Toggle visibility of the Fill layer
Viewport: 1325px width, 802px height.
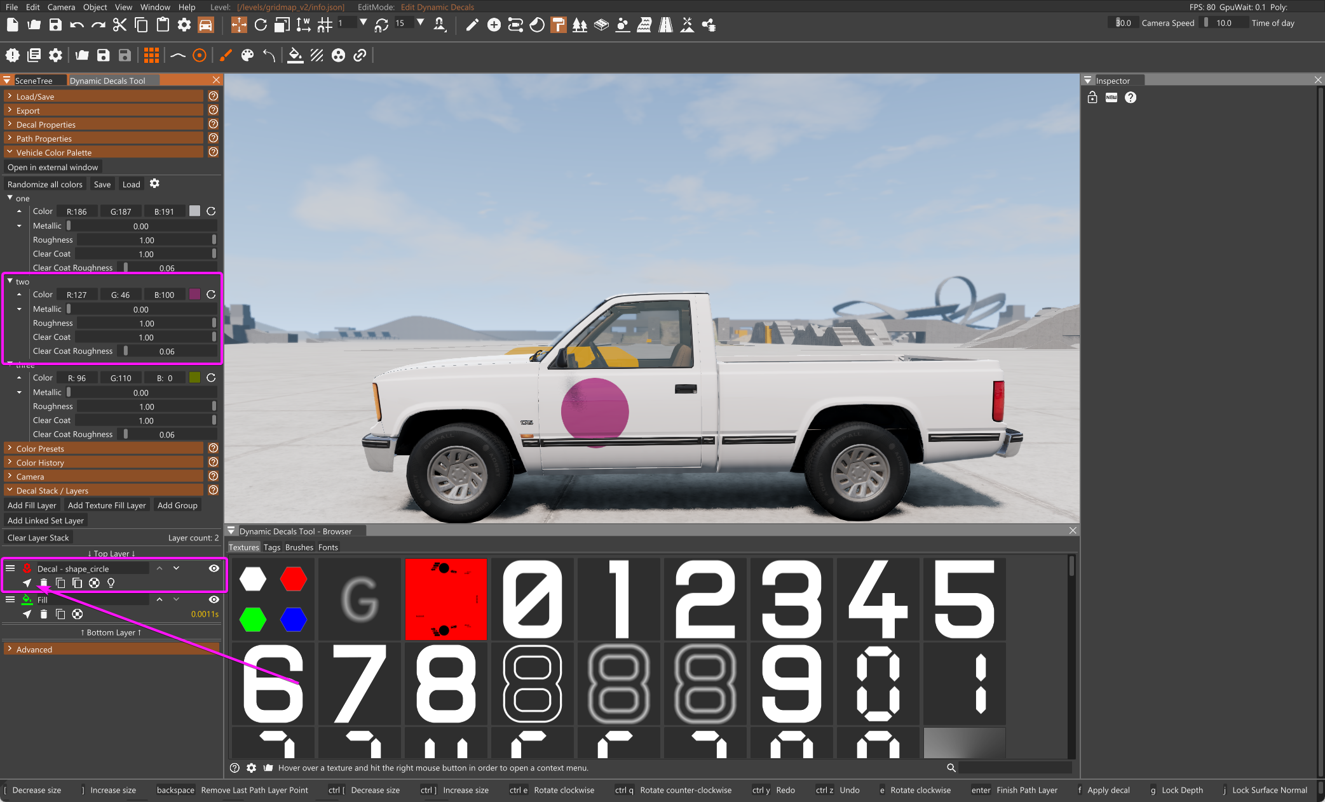coord(214,599)
